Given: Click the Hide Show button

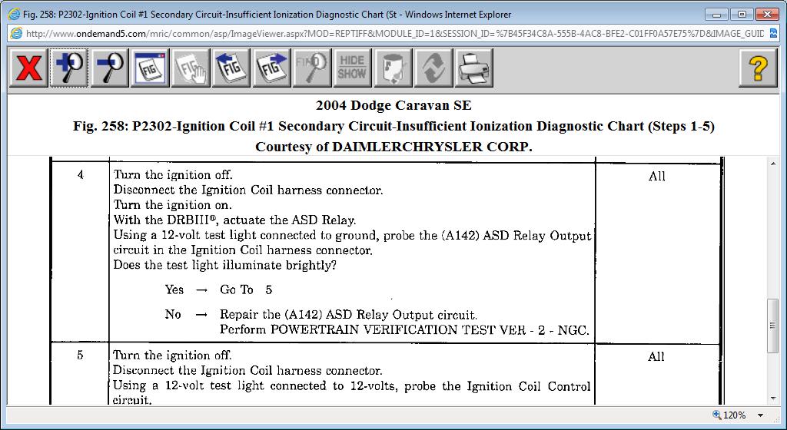Looking at the screenshot, I should pyautogui.click(x=352, y=68).
